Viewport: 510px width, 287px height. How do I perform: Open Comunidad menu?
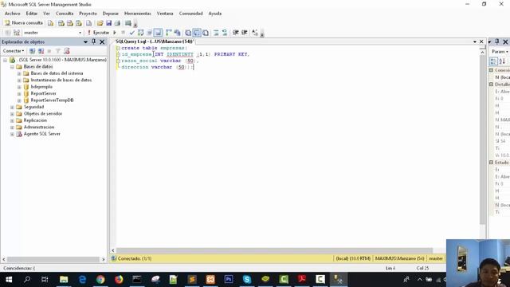pyautogui.click(x=191, y=14)
